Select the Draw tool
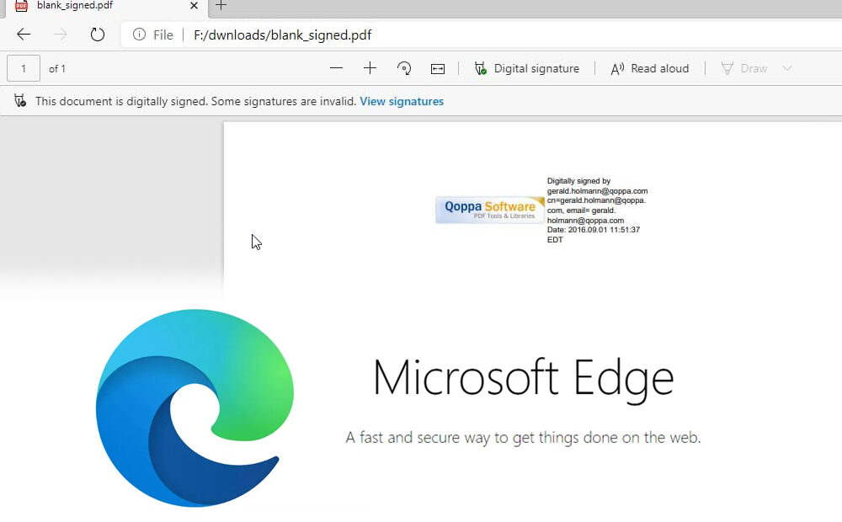This screenshot has width=842, height=522. (x=743, y=69)
